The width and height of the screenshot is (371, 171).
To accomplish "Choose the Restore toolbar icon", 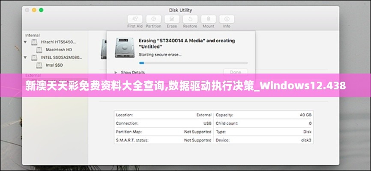I will pos(190,19).
